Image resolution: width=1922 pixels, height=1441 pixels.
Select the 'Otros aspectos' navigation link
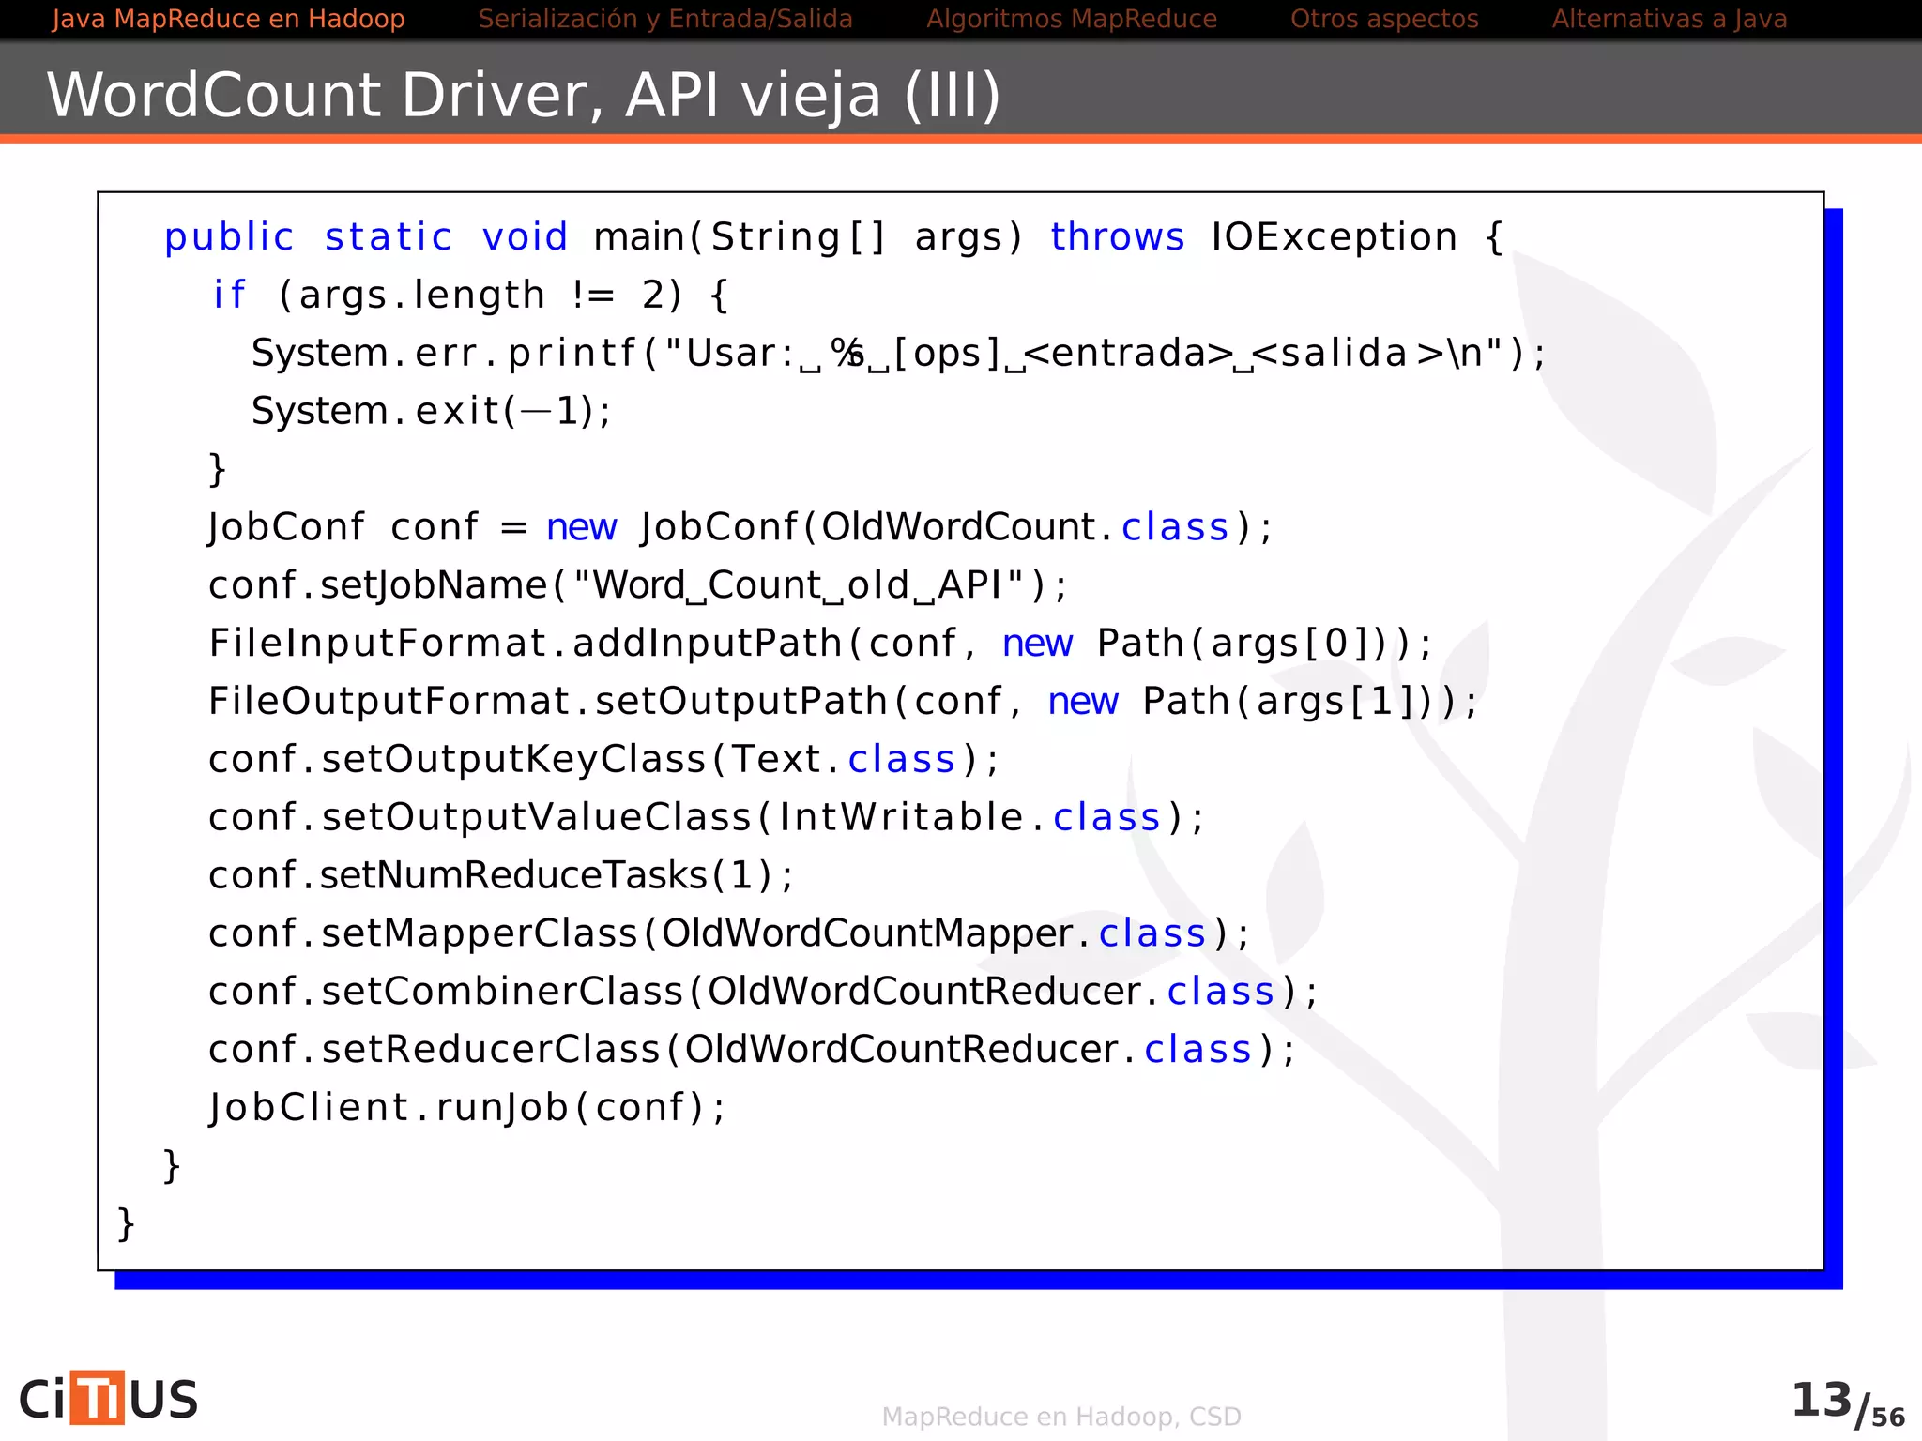pyautogui.click(x=1384, y=19)
